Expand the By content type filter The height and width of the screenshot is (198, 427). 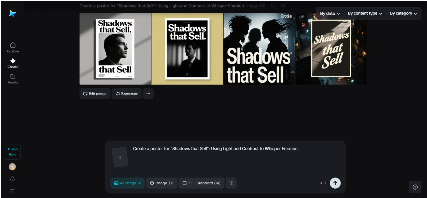click(x=365, y=13)
